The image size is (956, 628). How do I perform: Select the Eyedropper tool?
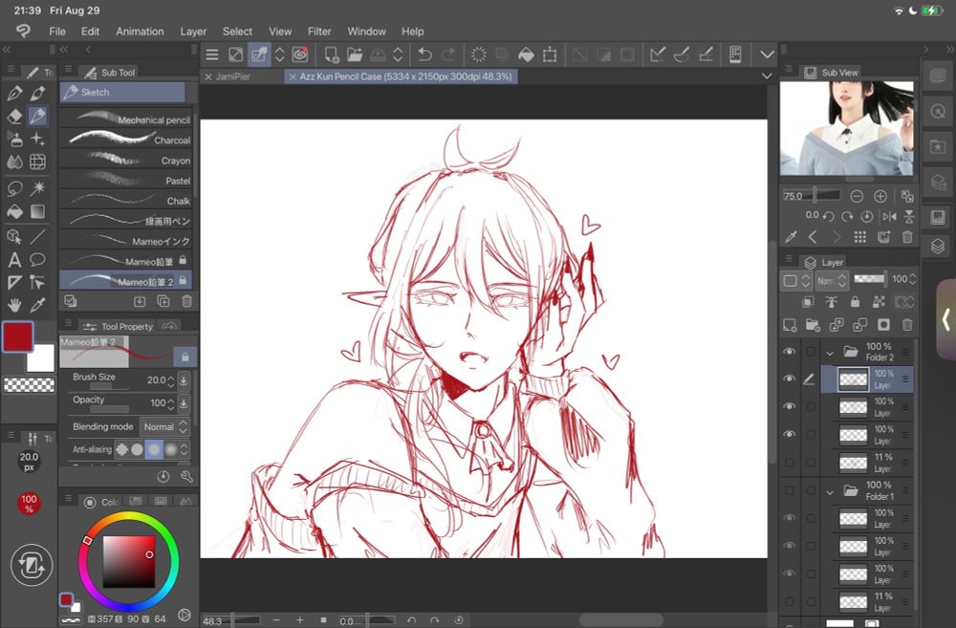(x=38, y=305)
